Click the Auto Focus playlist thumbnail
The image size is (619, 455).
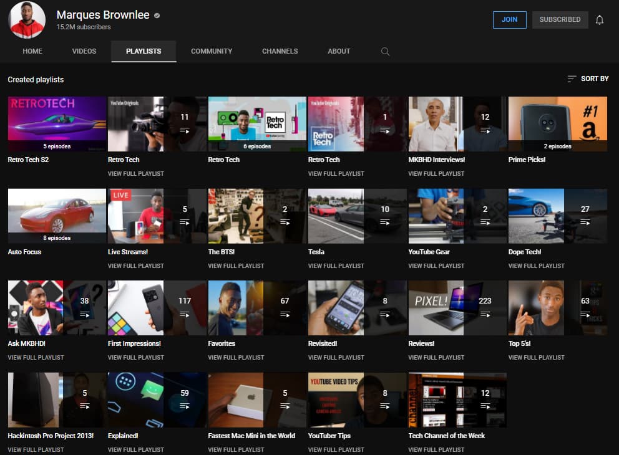point(56,216)
